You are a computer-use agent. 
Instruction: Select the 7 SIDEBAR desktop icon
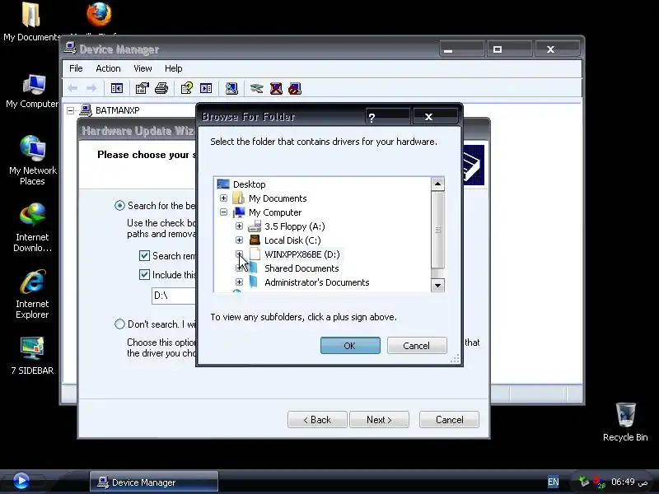pyautogui.click(x=32, y=356)
